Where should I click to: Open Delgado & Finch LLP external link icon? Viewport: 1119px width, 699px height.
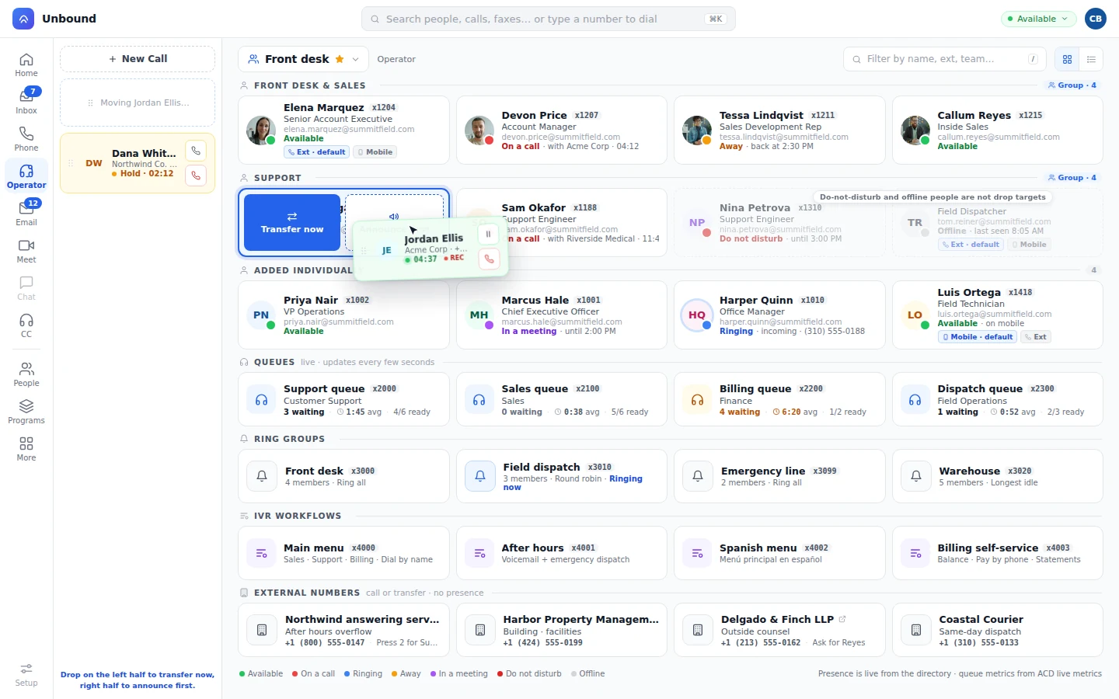842,619
